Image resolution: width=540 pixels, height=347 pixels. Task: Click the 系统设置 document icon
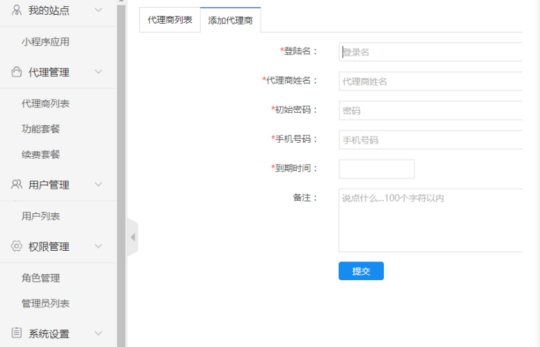coord(17,333)
